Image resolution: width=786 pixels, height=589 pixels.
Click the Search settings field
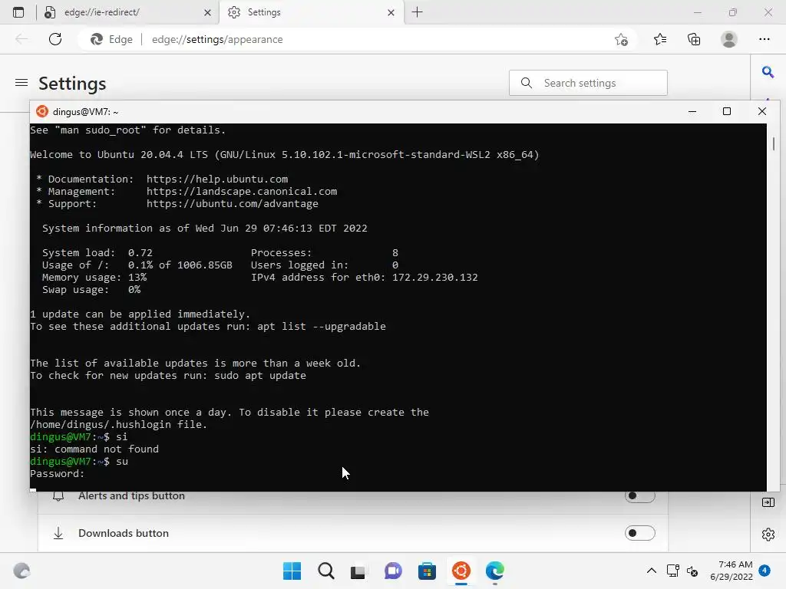(588, 83)
